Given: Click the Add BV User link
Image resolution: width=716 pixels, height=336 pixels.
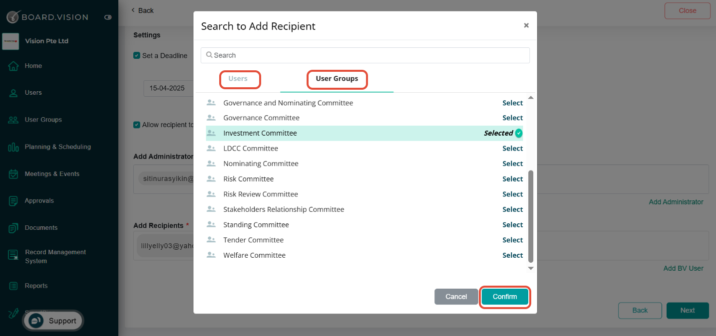Looking at the screenshot, I should pos(683,268).
